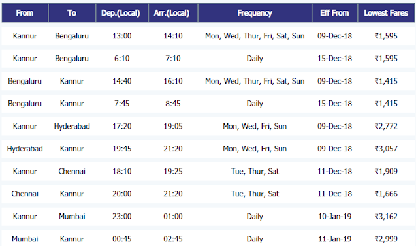Image resolution: width=418 pixels, height=246 pixels.
Task: Click the From column header
Action: point(25,13)
